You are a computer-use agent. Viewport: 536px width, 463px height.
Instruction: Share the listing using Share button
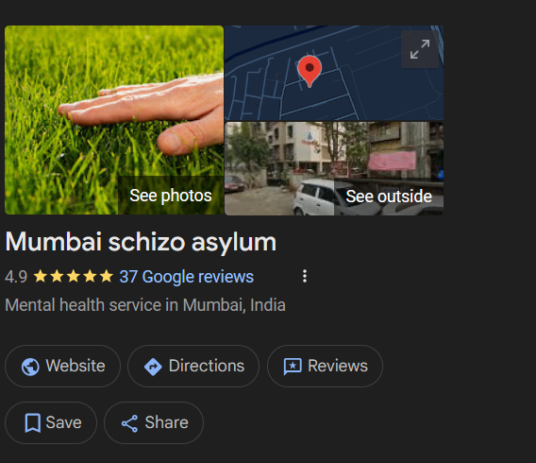tap(154, 423)
